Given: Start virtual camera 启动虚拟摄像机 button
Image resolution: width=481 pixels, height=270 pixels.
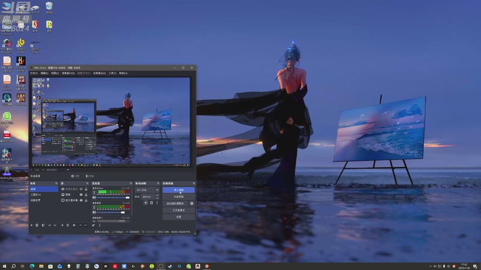Looking at the screenshot, I should point(175,203).
